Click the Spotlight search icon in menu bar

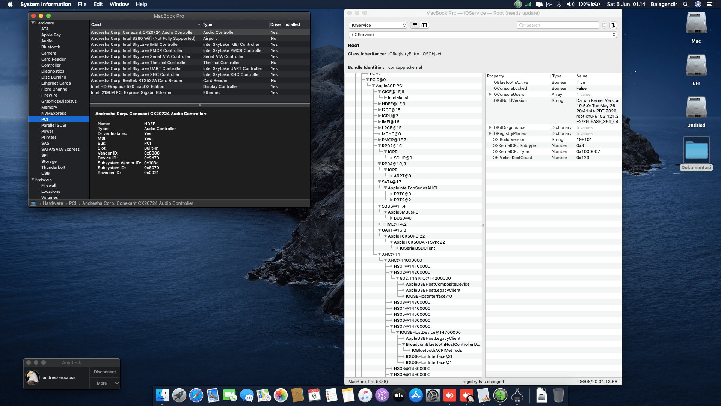coord(686,4)
